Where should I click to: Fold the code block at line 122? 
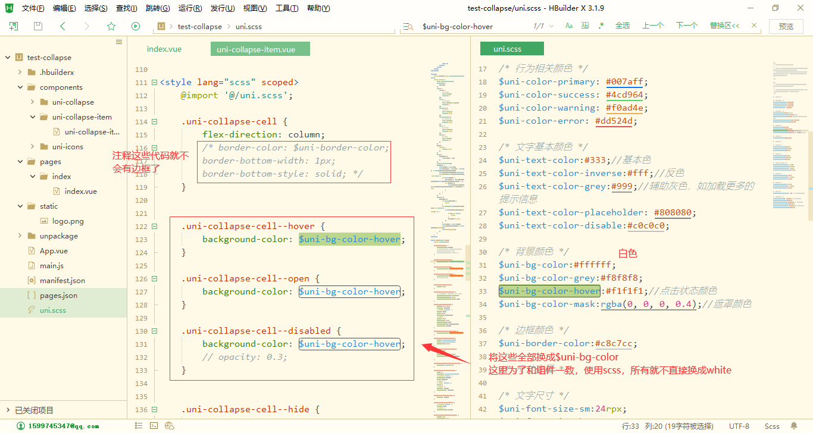(154, 226)
